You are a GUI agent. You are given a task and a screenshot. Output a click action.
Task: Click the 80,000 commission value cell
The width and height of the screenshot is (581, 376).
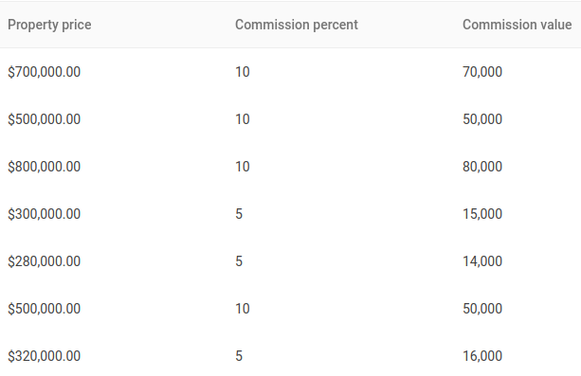482,167
